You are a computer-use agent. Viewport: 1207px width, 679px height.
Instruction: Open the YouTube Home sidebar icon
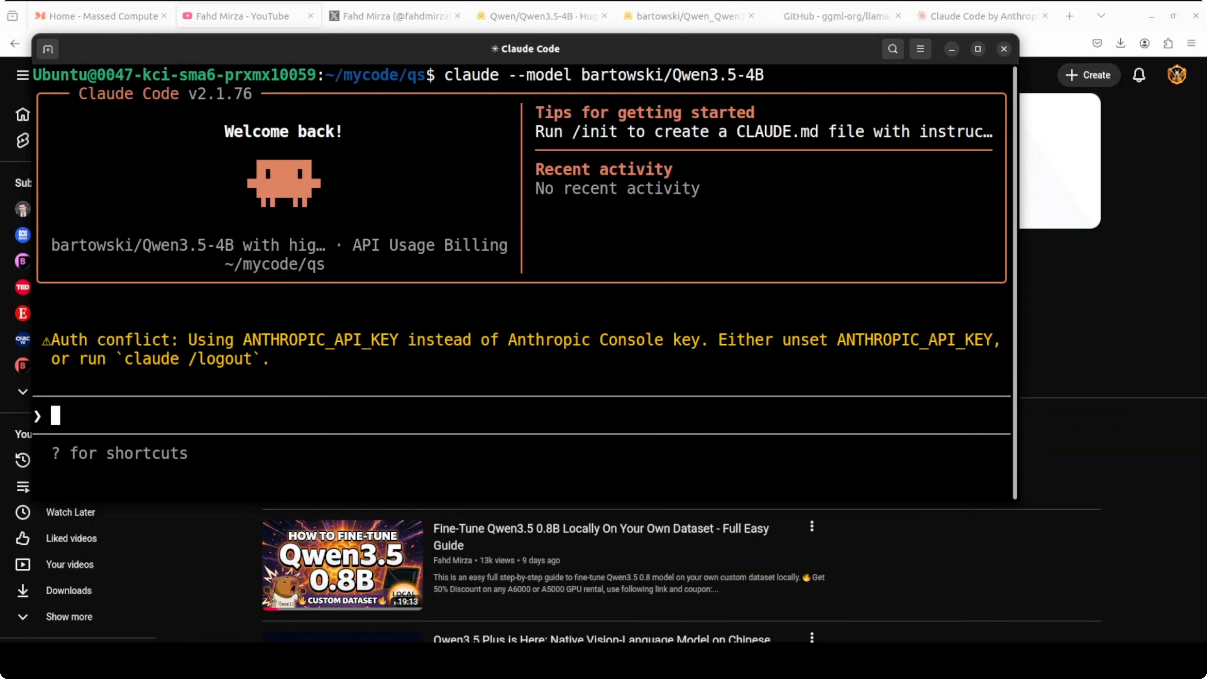(x=23, y=114)
